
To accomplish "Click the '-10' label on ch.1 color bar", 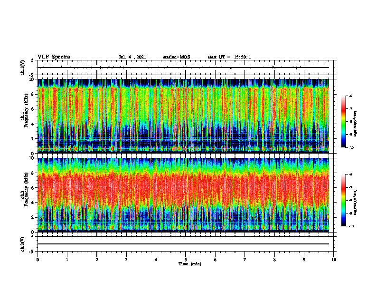I will [x=351, y=148].
